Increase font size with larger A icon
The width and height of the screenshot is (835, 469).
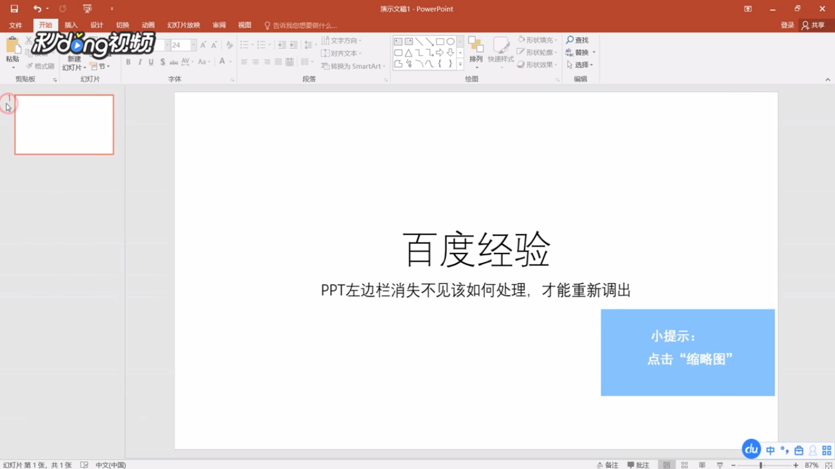[204, 45]
